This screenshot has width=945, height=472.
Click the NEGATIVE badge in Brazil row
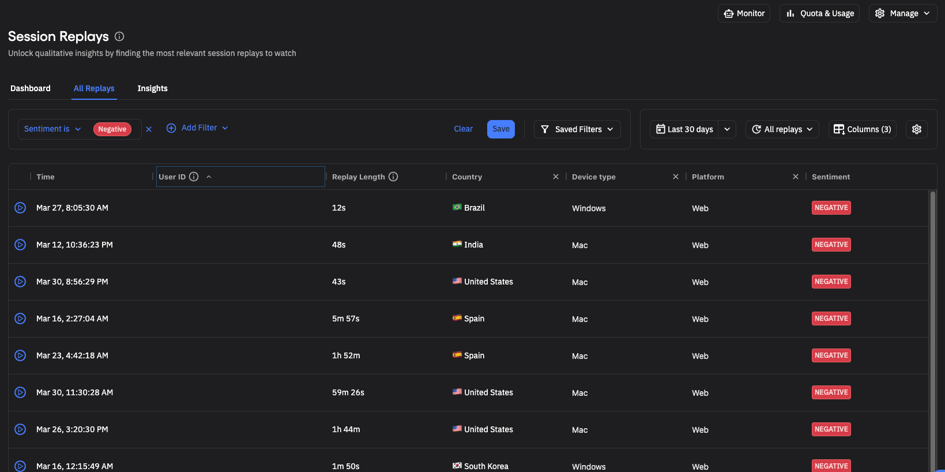tap(831, 208)
